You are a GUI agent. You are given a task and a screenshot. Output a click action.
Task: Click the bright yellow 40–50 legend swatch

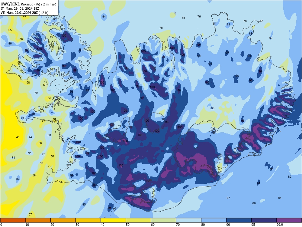(x=113, y=220)
